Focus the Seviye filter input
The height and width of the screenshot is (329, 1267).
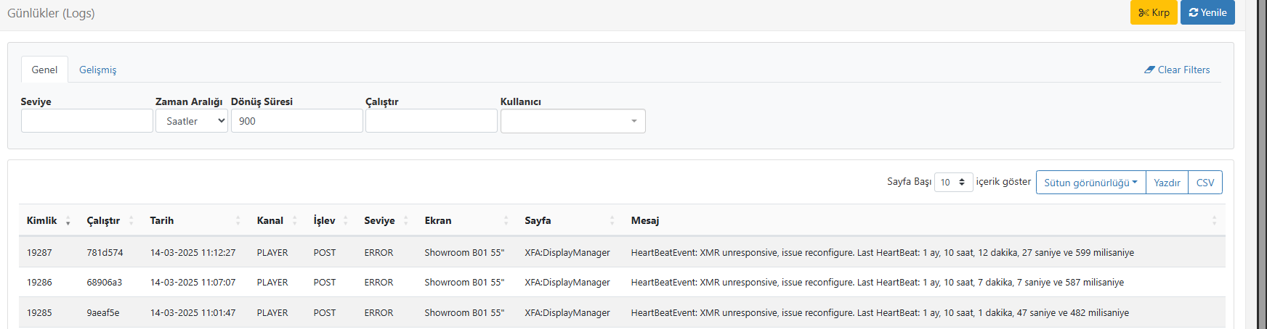tap(87, 121)
